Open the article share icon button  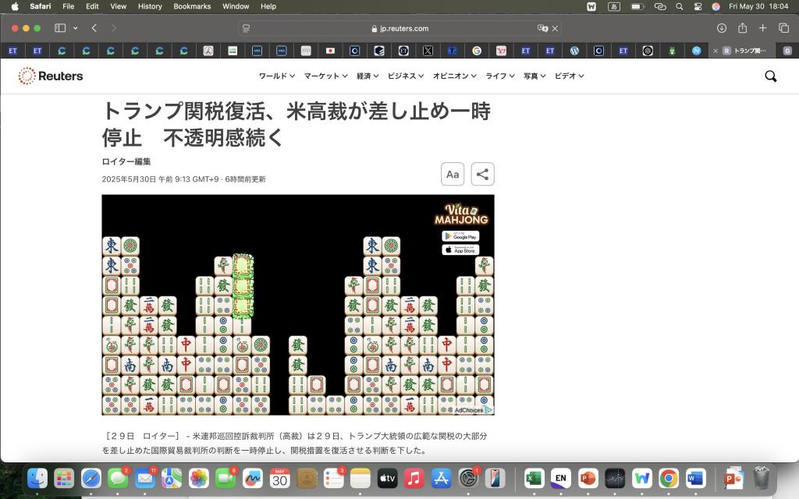(482, 175)
